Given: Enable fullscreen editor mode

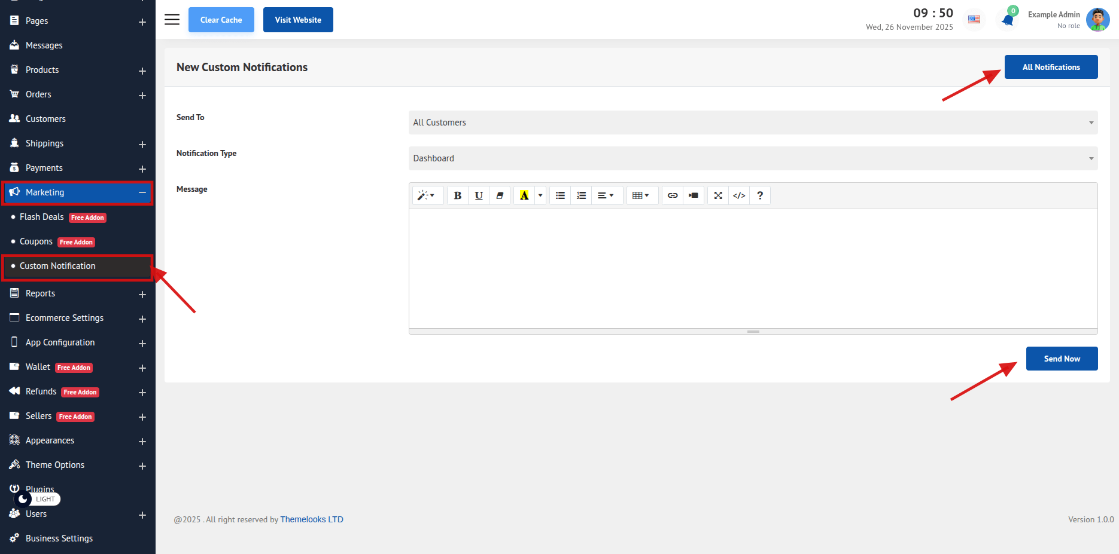Looking at the screenshot, I should 718,195.
